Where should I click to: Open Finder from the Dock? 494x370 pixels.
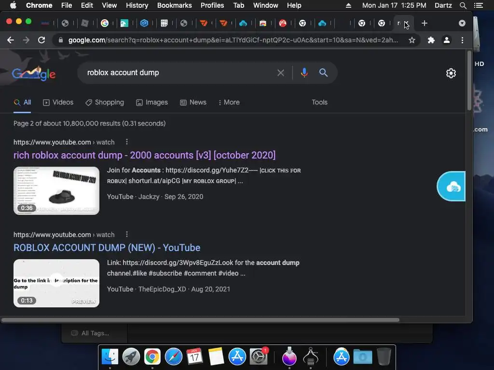click(110, 357)
